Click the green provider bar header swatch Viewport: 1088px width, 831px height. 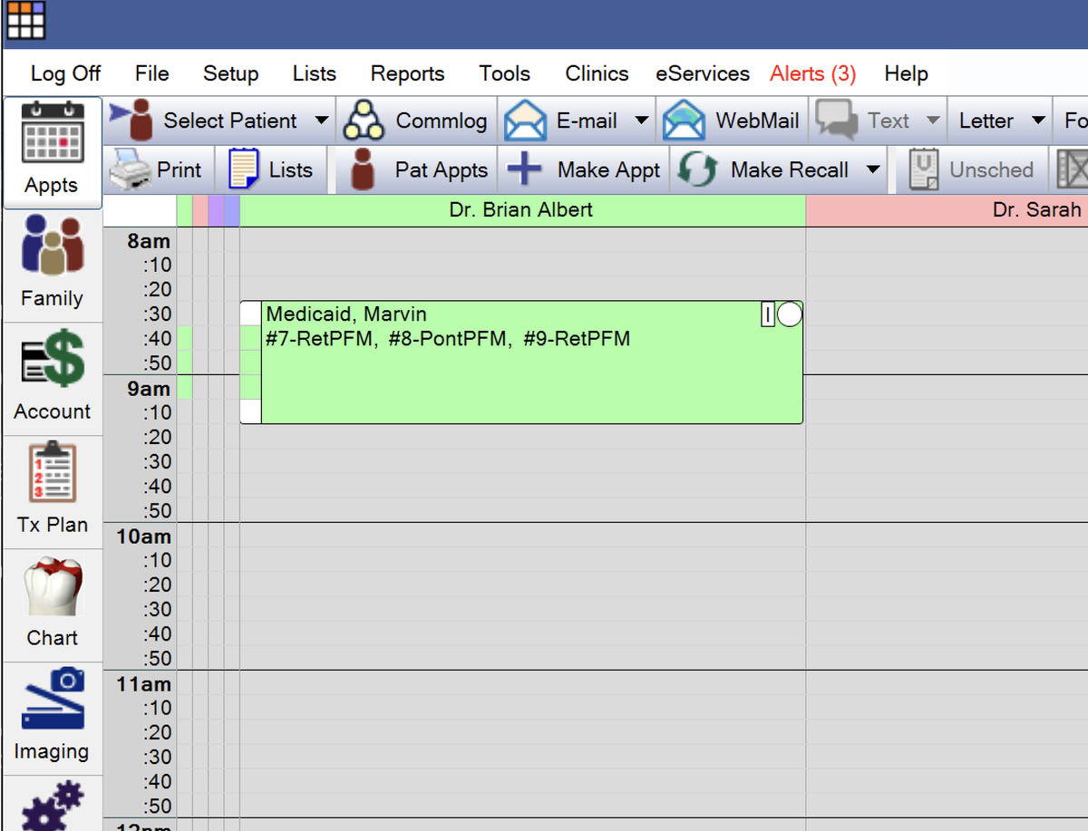(x=184, y=210)
